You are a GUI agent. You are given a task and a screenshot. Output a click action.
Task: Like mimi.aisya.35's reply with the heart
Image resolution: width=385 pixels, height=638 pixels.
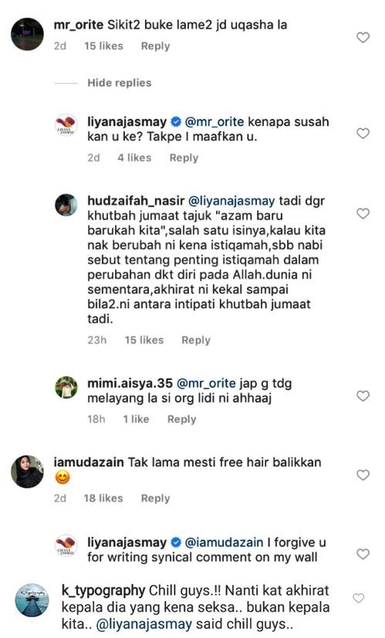(x=363, y=396)
